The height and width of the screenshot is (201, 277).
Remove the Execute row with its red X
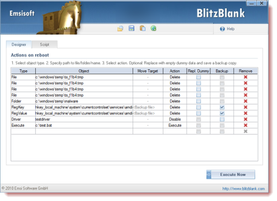(245, 125)
